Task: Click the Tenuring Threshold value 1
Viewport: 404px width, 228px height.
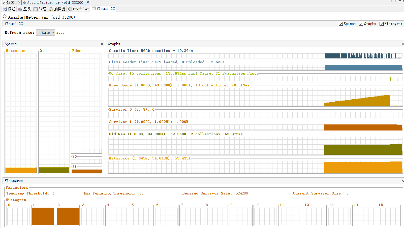Action: (x=54, y=193)
